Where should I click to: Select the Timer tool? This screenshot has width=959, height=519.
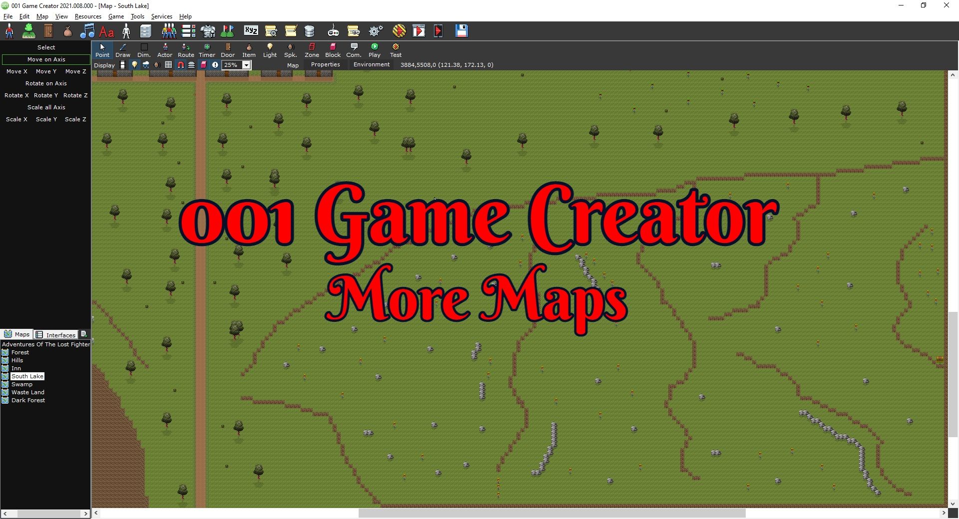click(207, 50)
